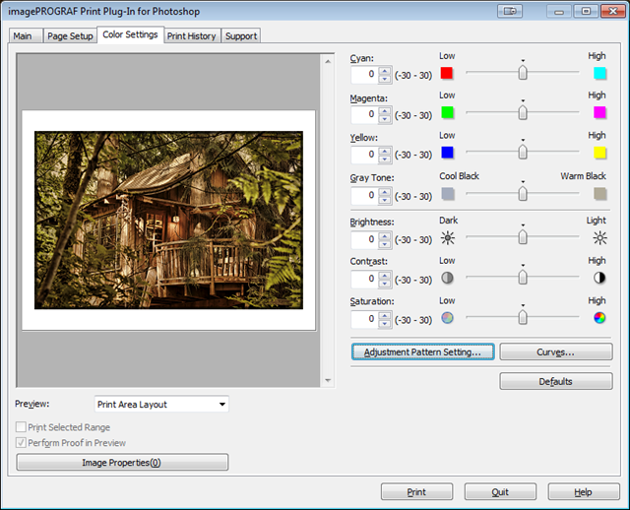This screenshot has width=630, height=510.
Task: Click inside the Magenta value field
Action: [363, 114]
